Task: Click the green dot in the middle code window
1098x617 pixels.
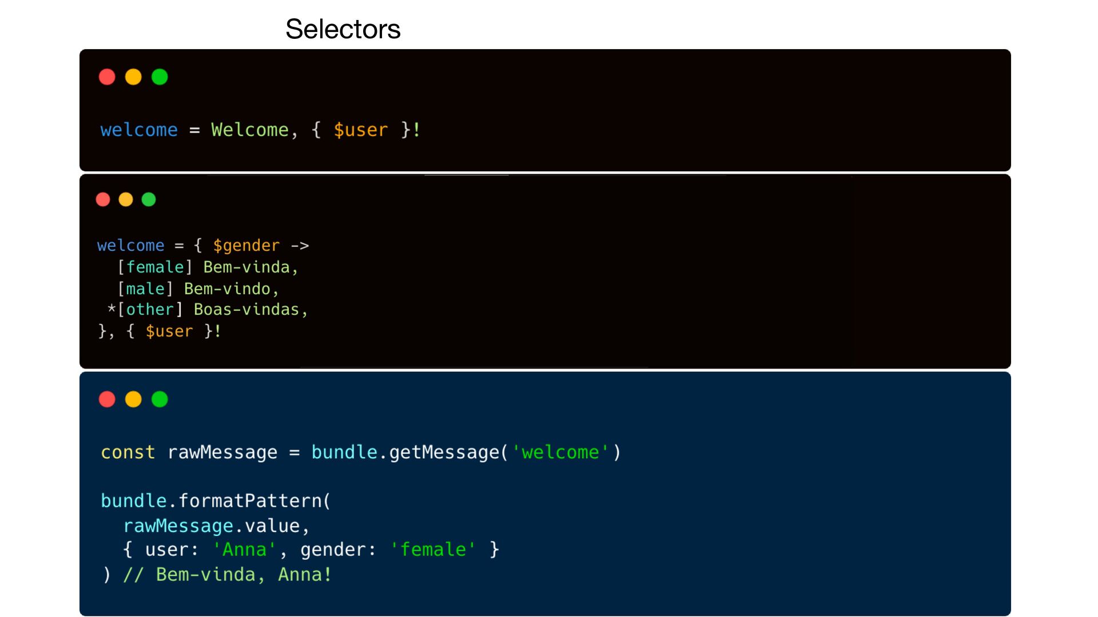Action: 149,199
